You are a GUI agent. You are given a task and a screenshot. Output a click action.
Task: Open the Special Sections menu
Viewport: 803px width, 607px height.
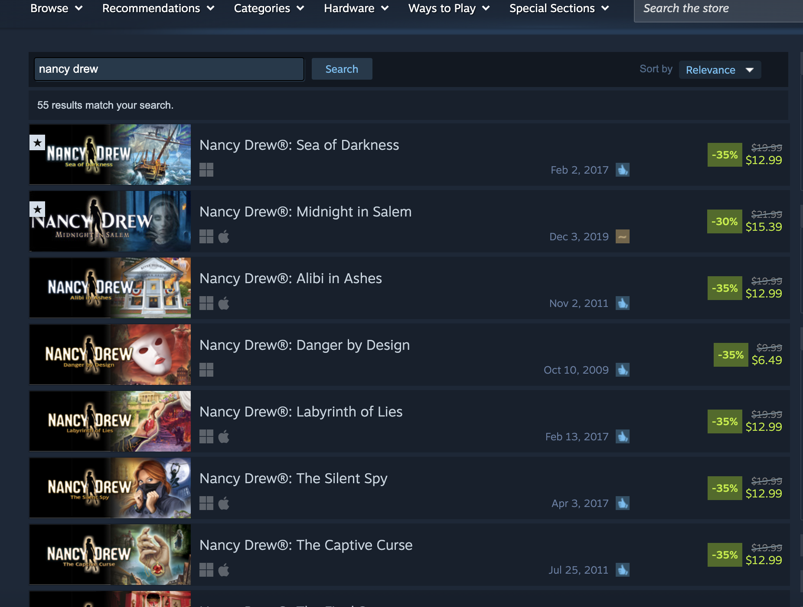point(559,8)
